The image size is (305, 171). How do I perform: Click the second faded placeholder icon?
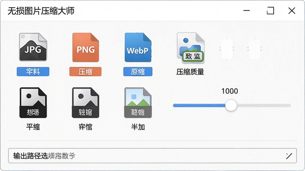[x=254, y=49]
